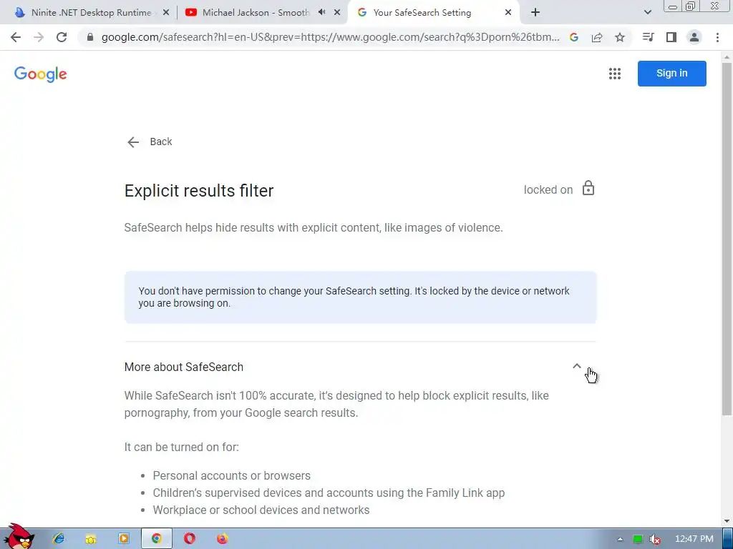This screenshot has height=549, width=733.
Task: Click the Google icon in address bar
Action: [x=574, y=37]
